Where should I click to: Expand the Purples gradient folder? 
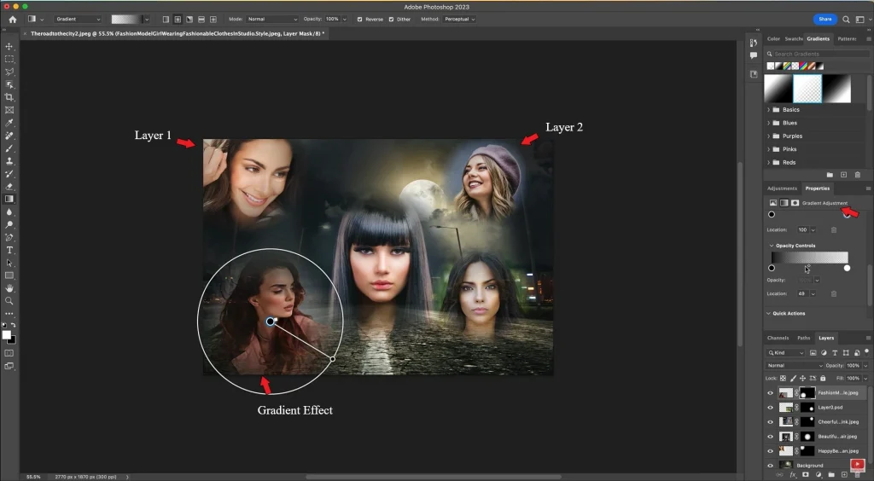(x=769, y=136)
